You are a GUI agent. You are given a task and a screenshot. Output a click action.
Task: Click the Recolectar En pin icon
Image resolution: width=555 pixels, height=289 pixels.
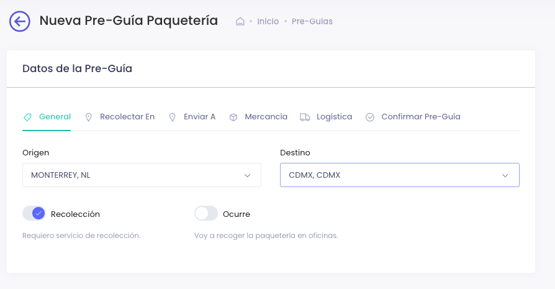88,117
